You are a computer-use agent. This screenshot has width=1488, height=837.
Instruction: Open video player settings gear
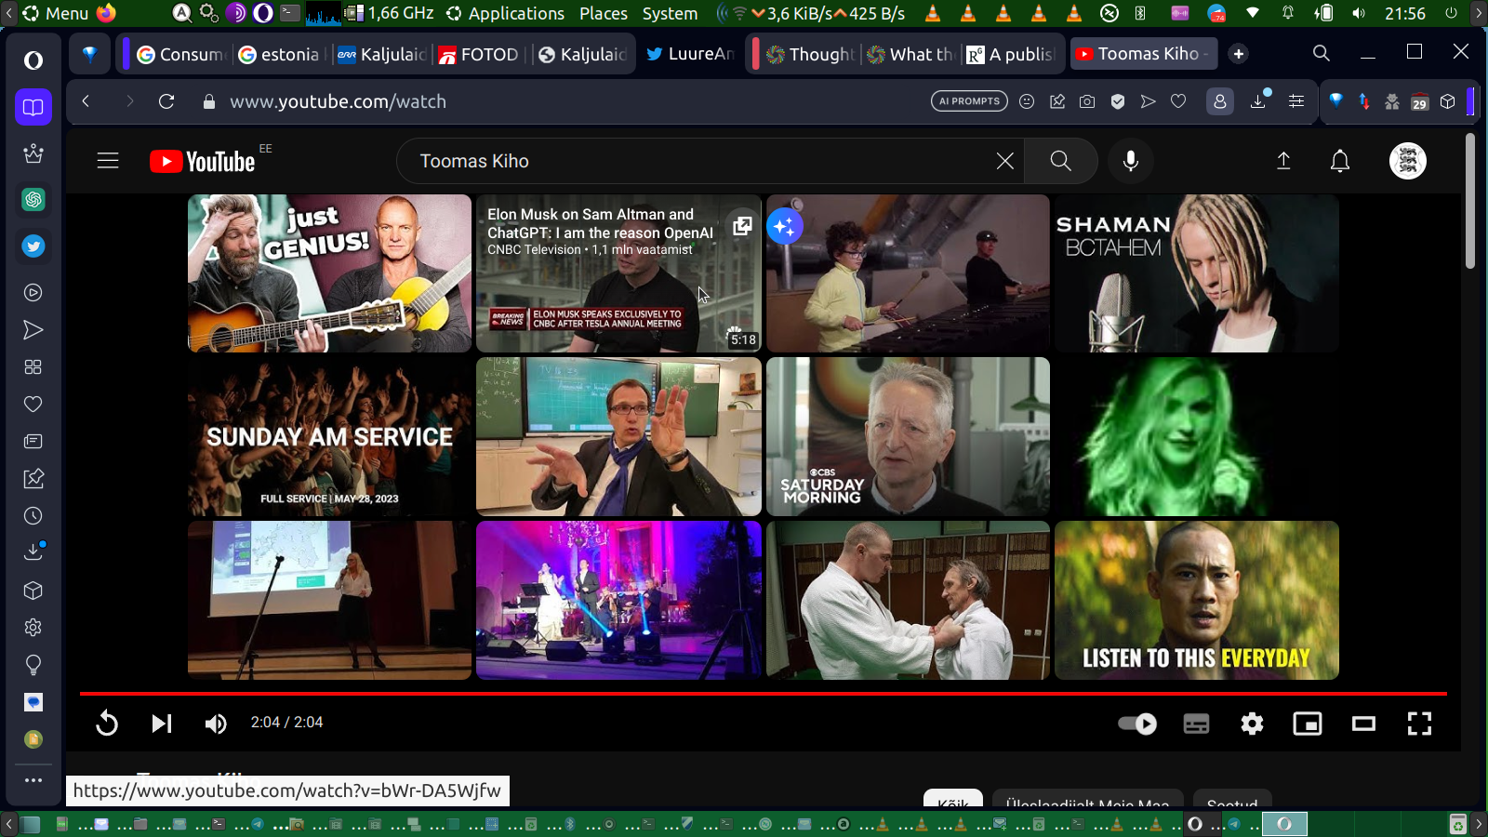click(x=1252, y=724)
